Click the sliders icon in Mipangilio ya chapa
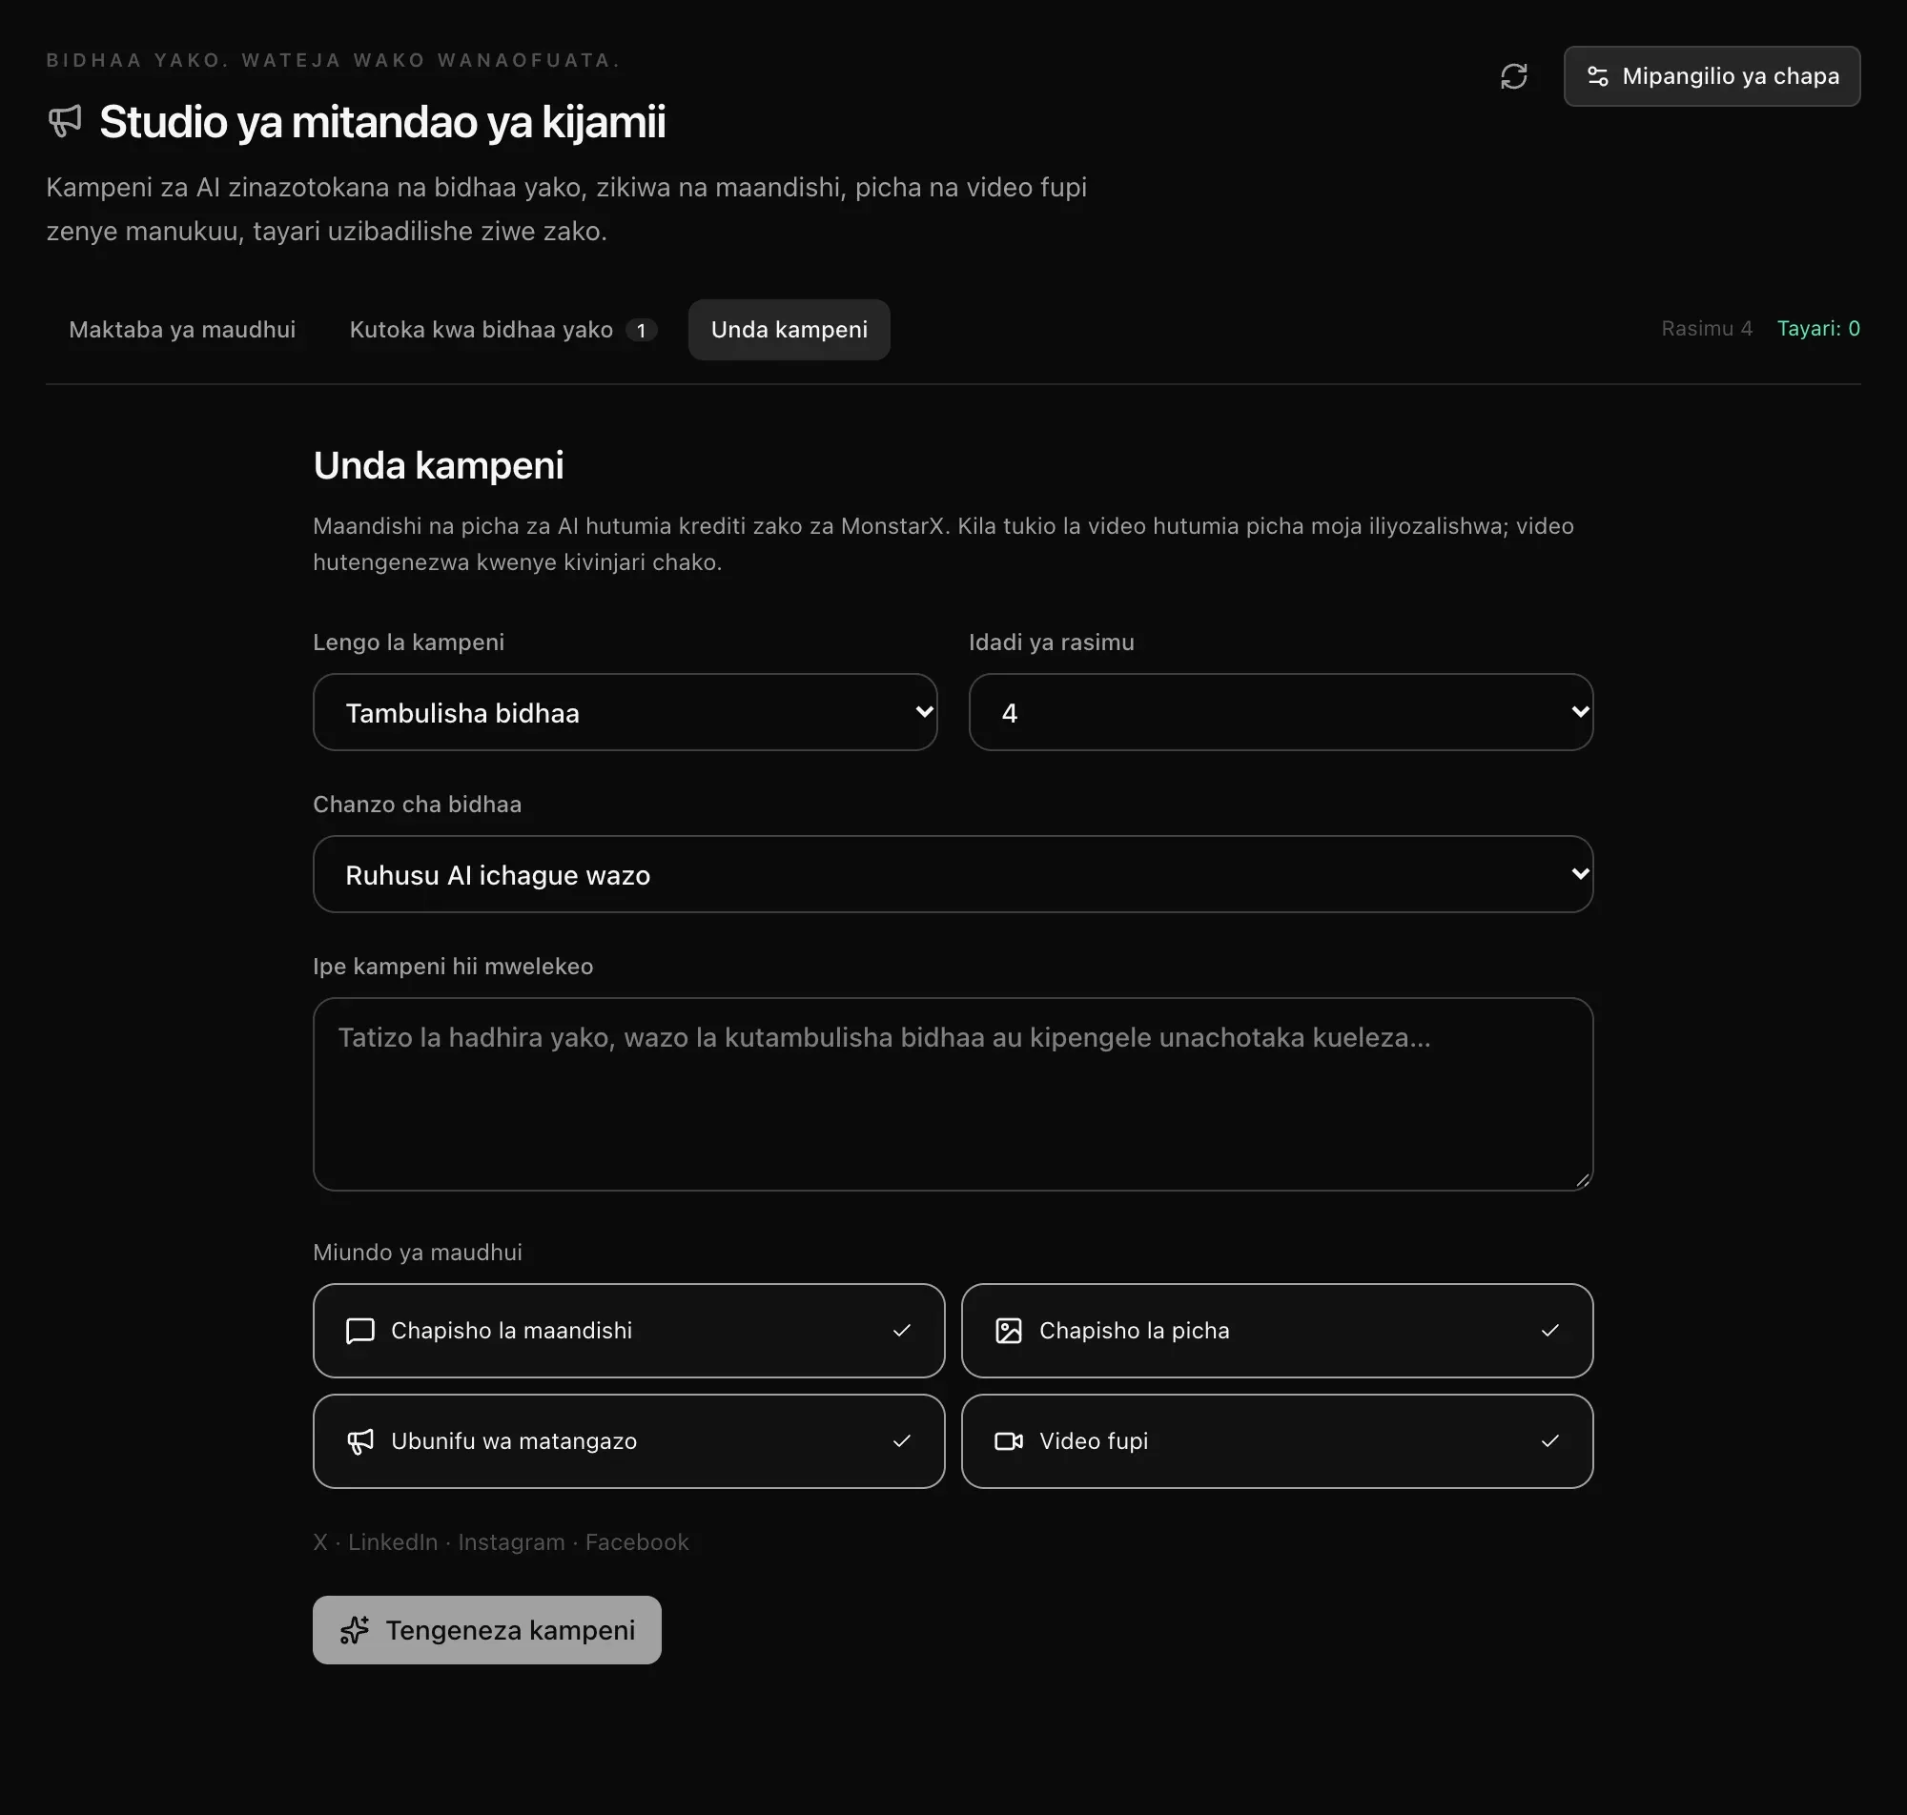 click(1597, 76)
